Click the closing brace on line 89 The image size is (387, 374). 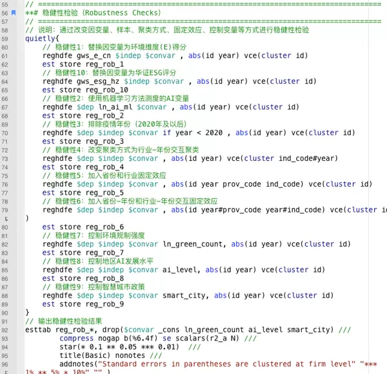(x=27, y=312)
